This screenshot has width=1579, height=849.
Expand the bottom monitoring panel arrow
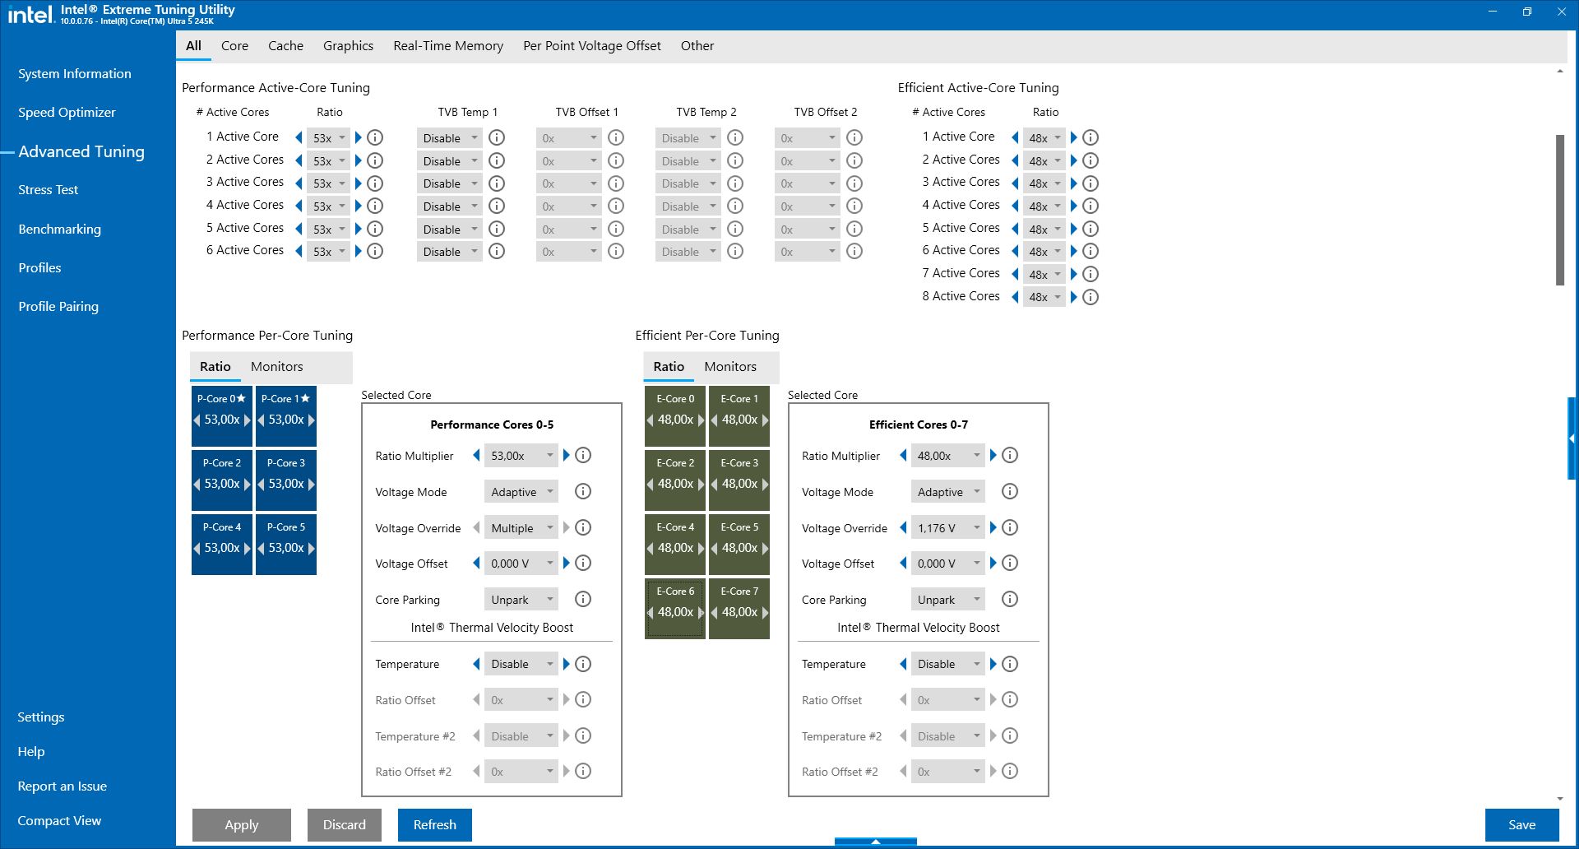tap(876, 842)
